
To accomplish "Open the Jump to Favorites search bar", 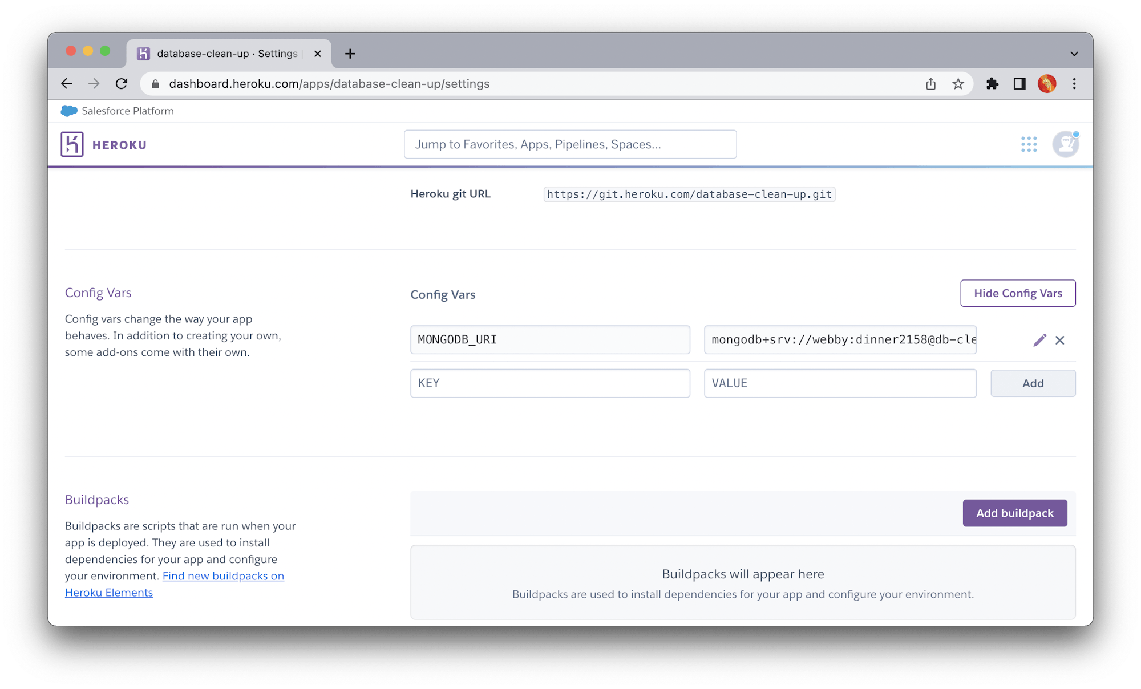I will 569,144.
